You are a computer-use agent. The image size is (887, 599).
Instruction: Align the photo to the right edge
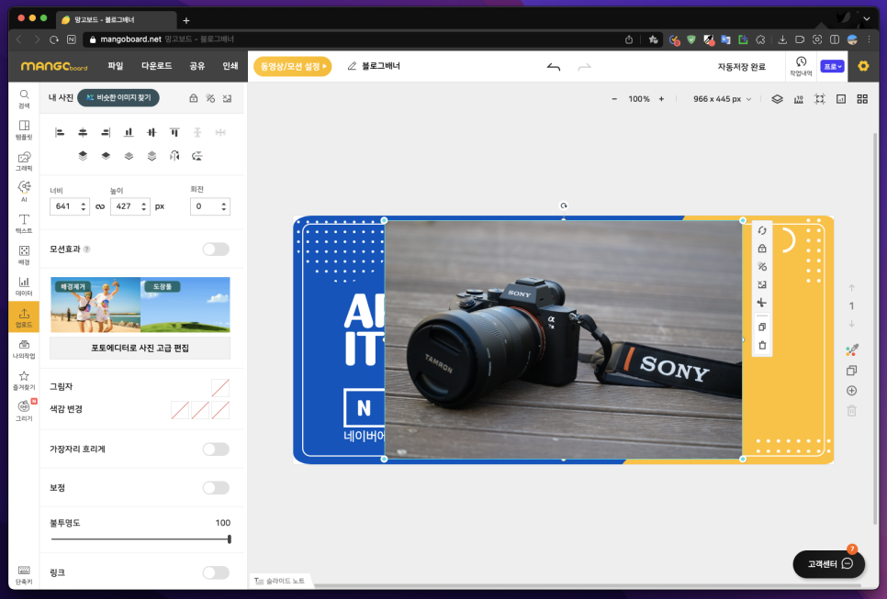[x=106, y=132]
